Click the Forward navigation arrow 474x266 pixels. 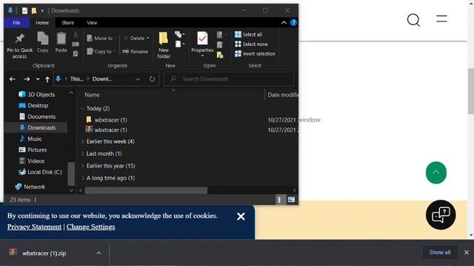(x=27, y=79)
